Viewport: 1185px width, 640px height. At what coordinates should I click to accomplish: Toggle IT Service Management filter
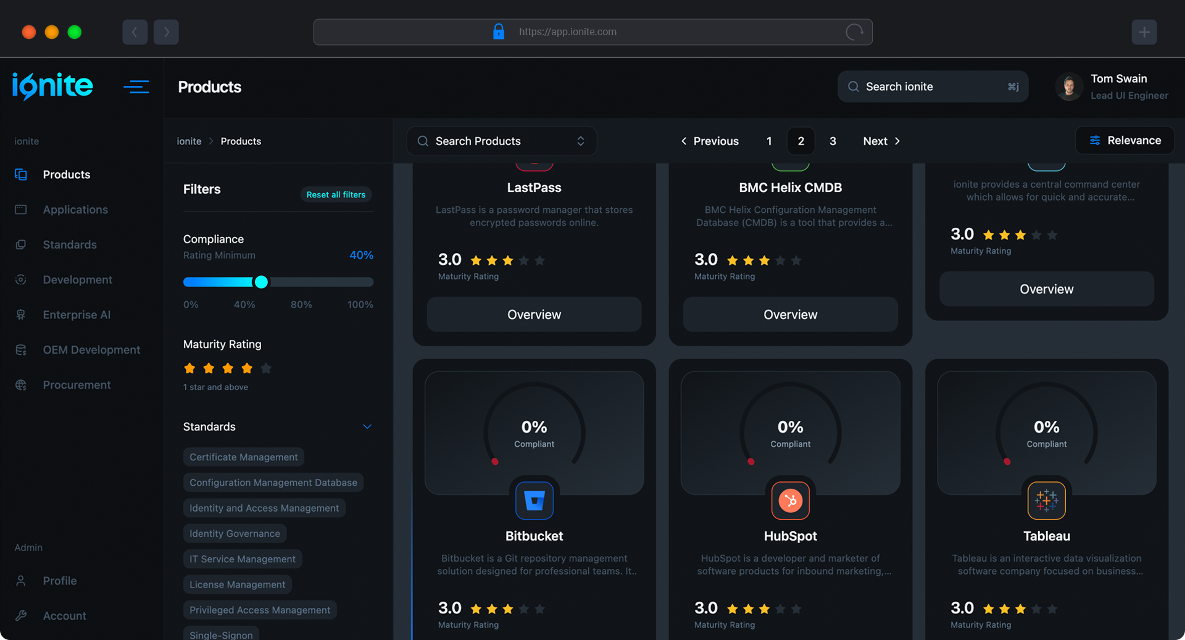click(x=243, y=559)
